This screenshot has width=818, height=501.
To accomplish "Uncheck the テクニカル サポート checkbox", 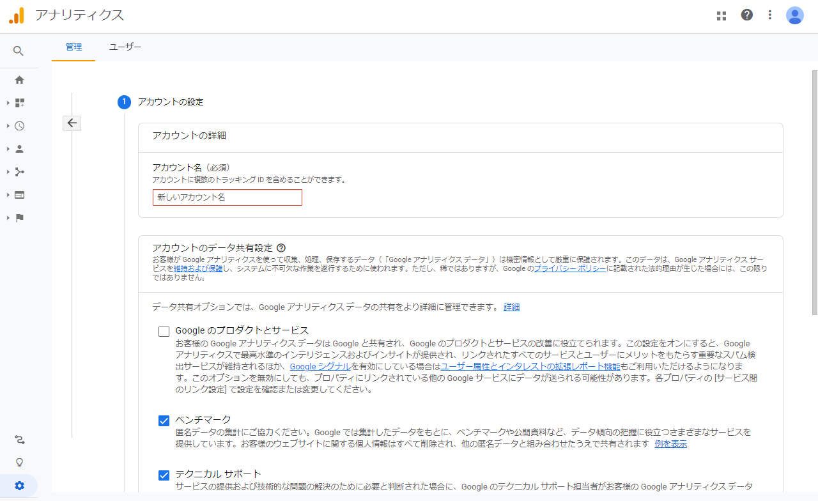I will pyautogui.click(x=164, y=475).
